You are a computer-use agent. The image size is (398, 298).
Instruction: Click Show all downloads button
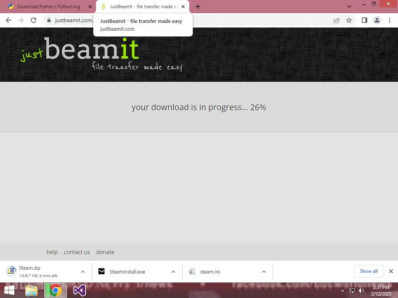tap(368, 271)
